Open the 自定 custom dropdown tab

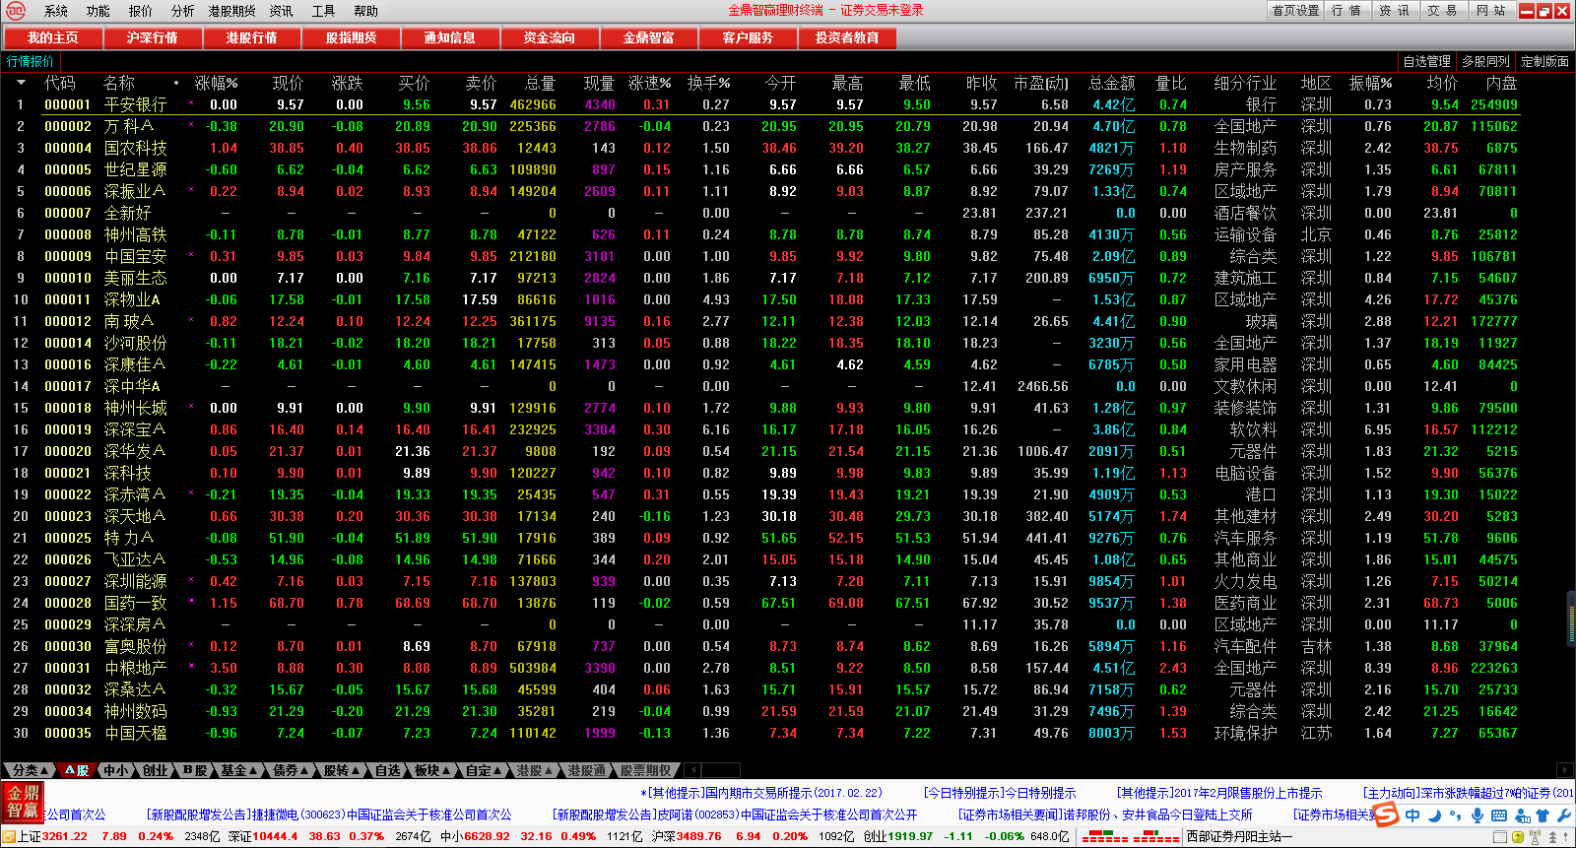(x=483, y=770)
